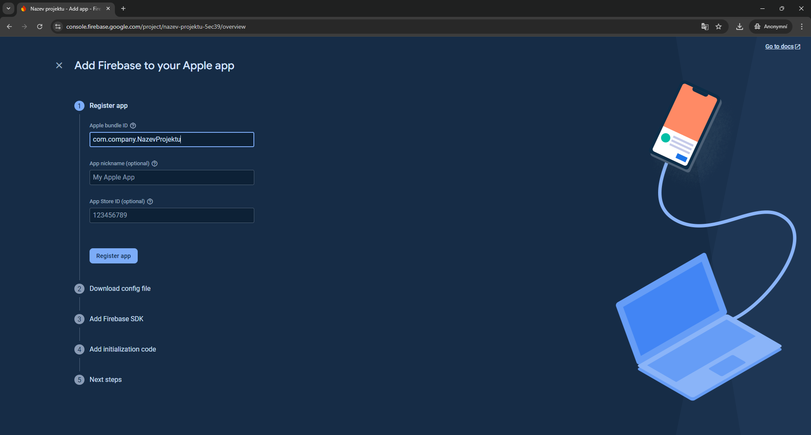The height and width of the screenshot is (435, 811).
Task: Open the Chrome three-dot menu
Action: (802, 27)
